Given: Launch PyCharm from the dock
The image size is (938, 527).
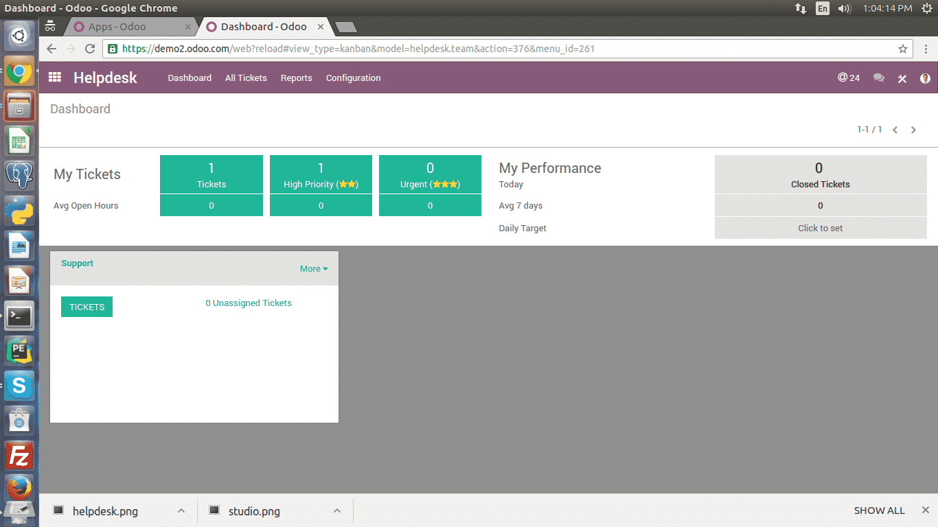Looking at the screenshot, I should [19, 351].
